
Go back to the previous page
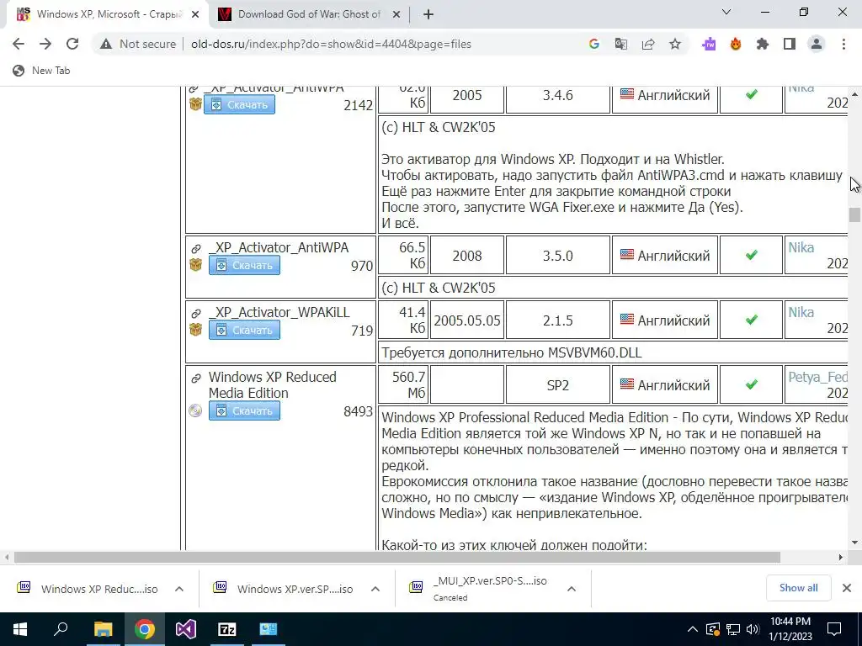(x=19, y=44)
